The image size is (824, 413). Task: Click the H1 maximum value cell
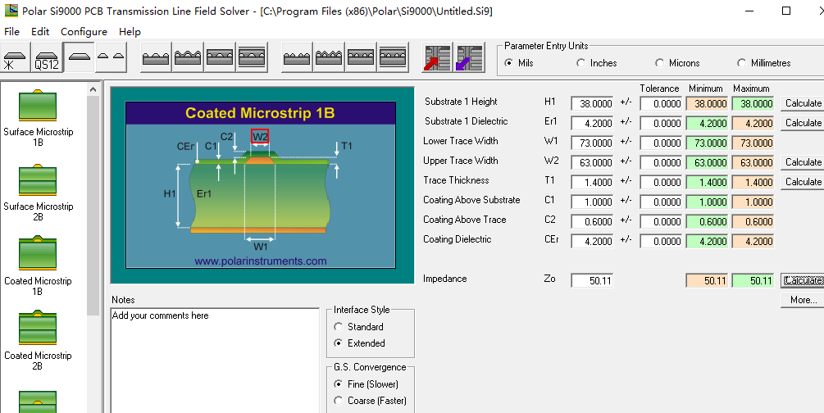753,103
